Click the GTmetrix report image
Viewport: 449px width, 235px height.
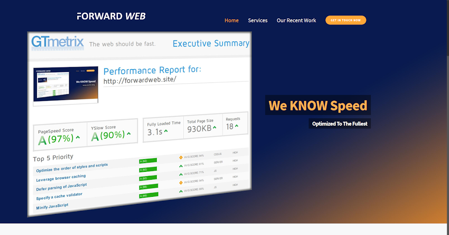[139, 124]
